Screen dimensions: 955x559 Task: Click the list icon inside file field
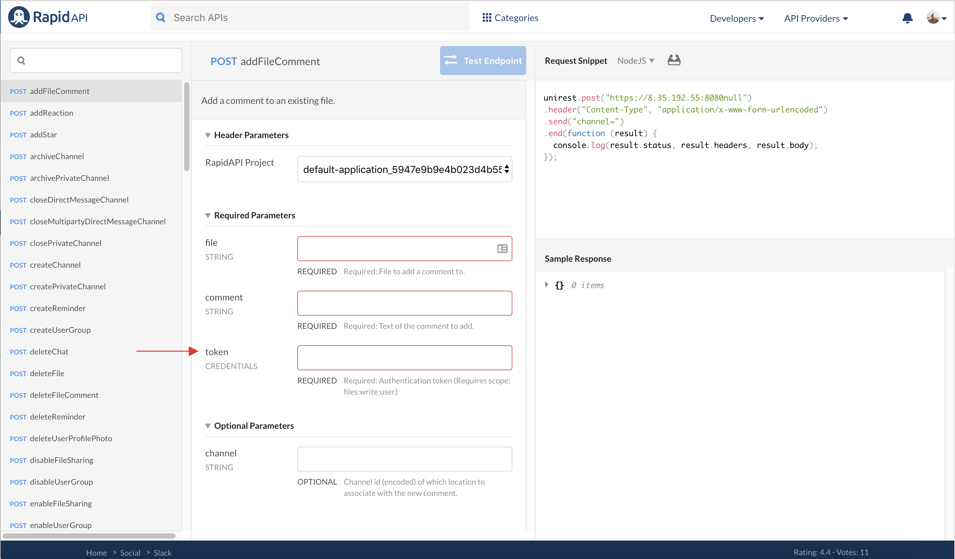(502, 249)
